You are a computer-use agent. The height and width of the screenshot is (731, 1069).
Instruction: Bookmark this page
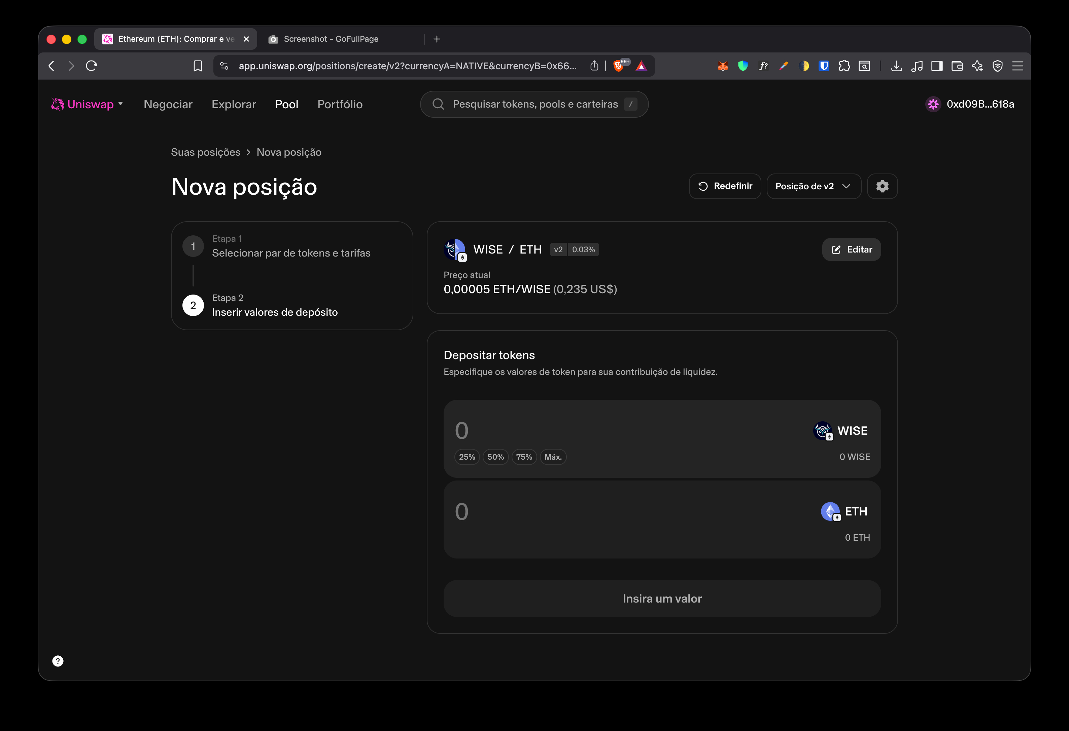pos(198,66)
